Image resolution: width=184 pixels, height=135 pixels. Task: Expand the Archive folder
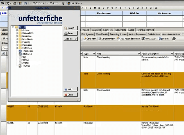click(17, 30)
